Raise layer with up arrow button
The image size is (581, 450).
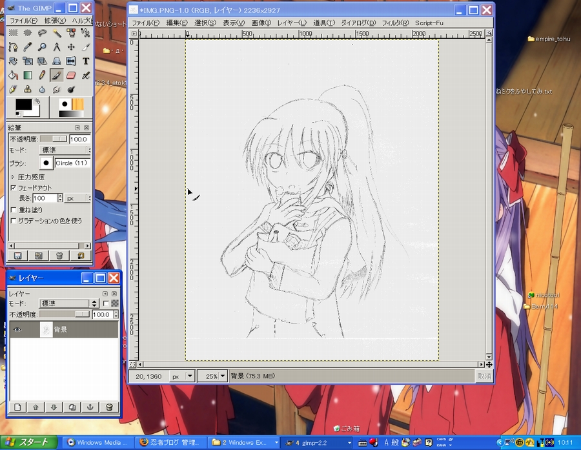coord(36,407)
